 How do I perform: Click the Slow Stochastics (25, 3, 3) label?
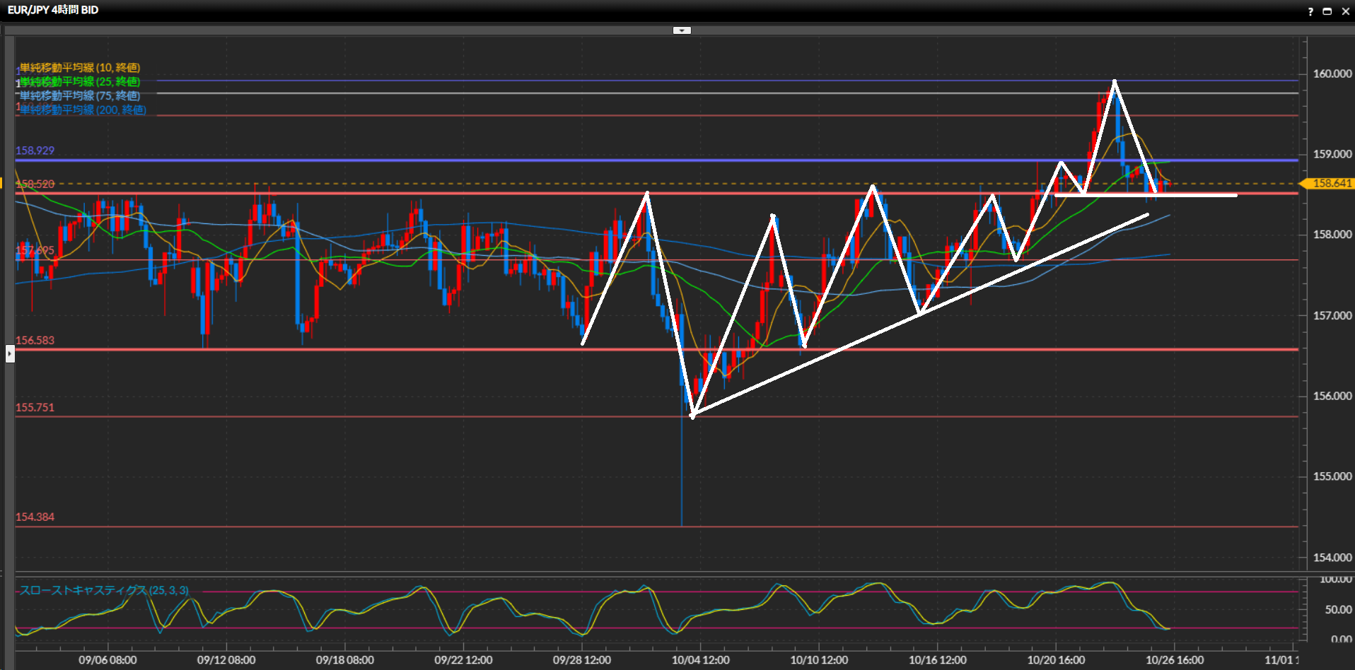point(104,590)
